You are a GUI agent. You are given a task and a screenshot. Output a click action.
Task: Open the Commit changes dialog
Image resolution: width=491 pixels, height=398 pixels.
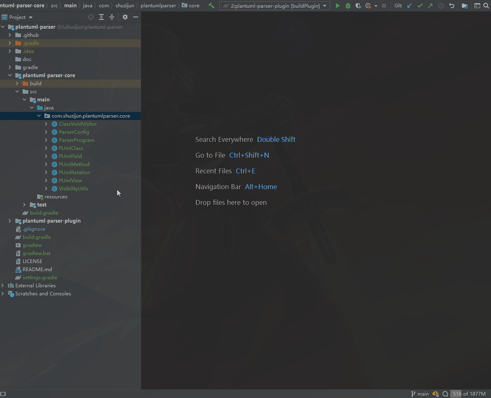[420, 6]
